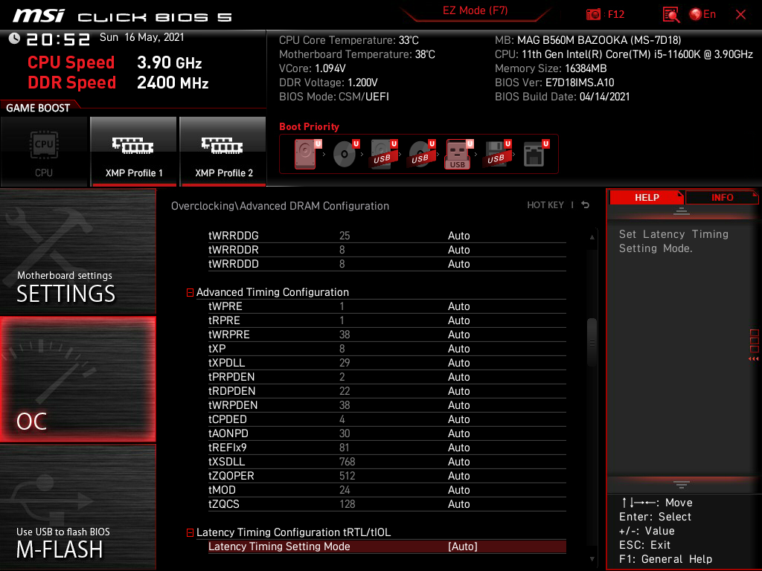This screenshot has height=571, width=762.
Task: Click the red arrows side panel toggle
Action: (753, 359)
